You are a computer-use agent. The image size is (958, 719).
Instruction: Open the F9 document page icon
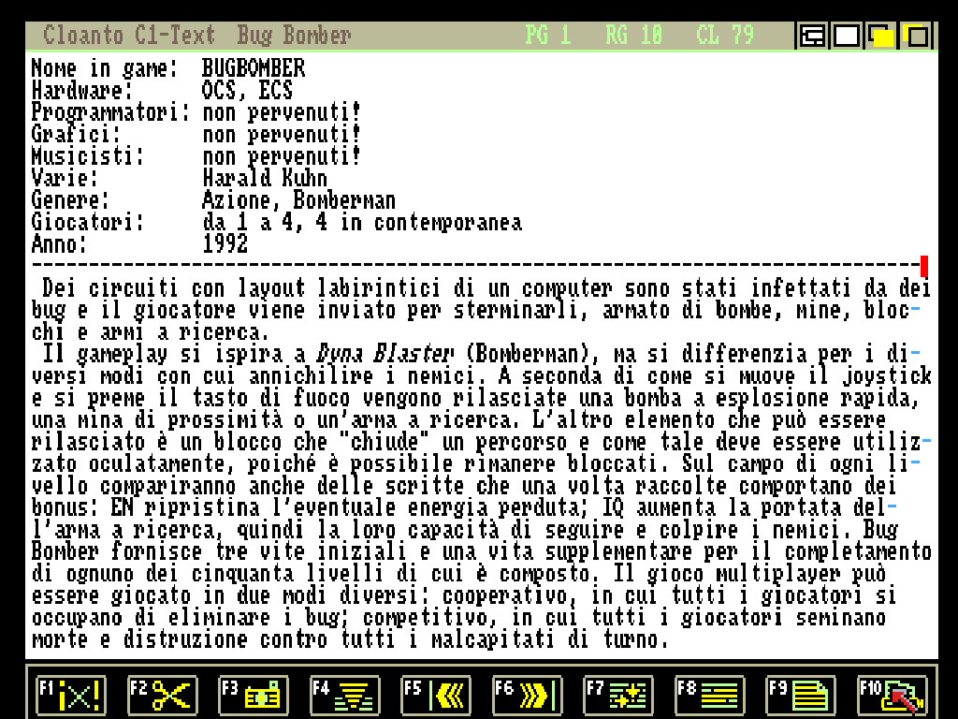801,696
